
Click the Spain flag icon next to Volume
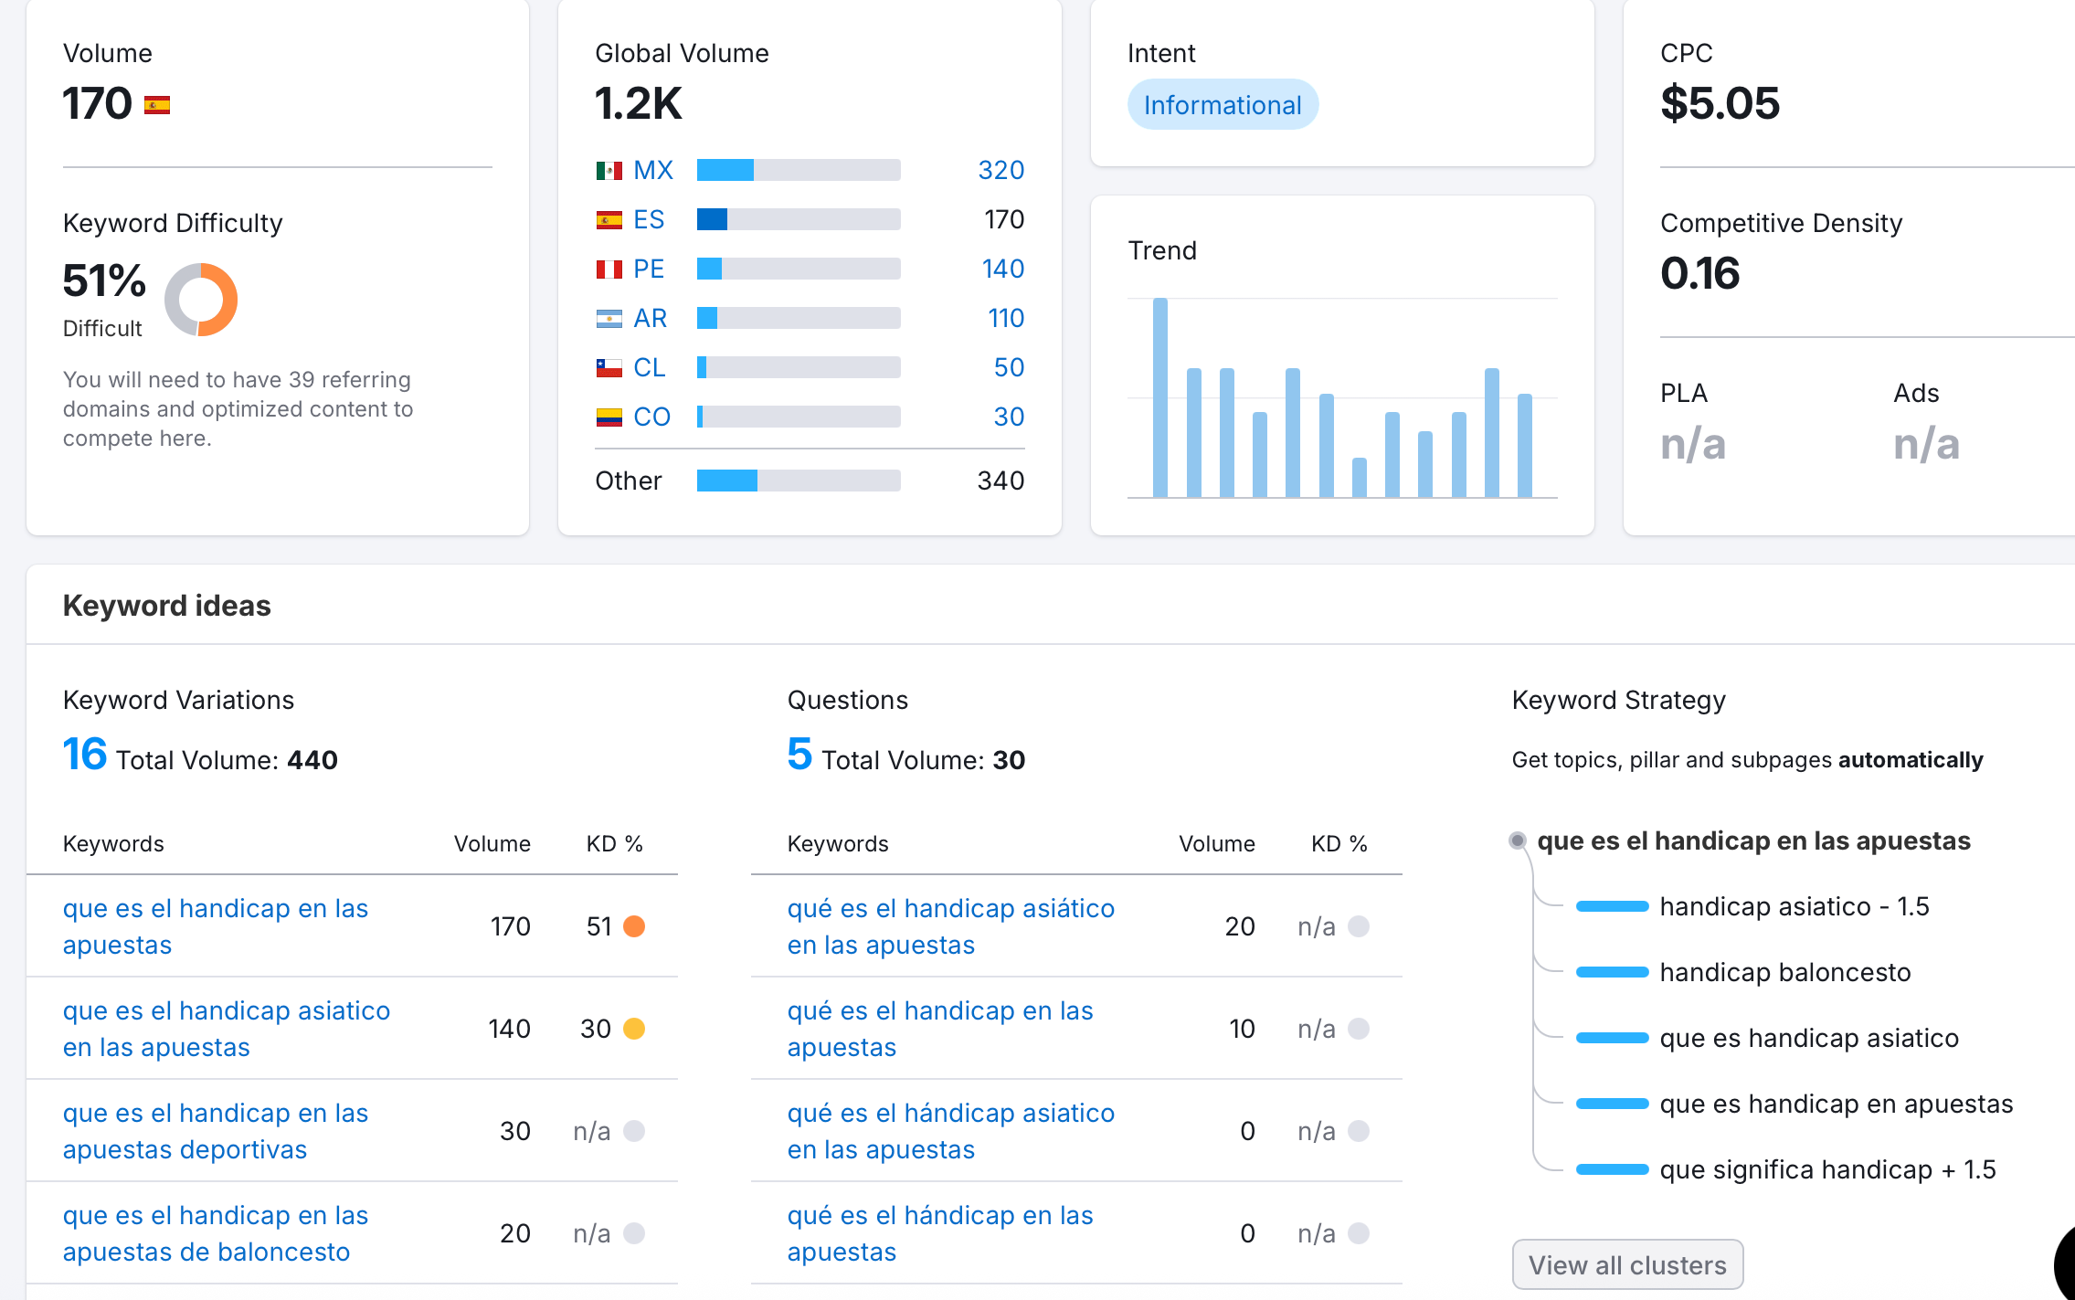point(157,106)
